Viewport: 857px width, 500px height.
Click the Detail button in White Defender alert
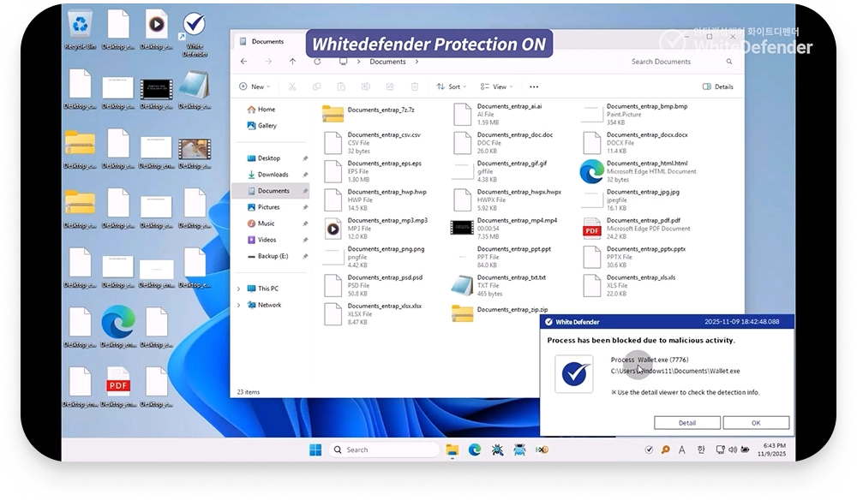point(686,423)
